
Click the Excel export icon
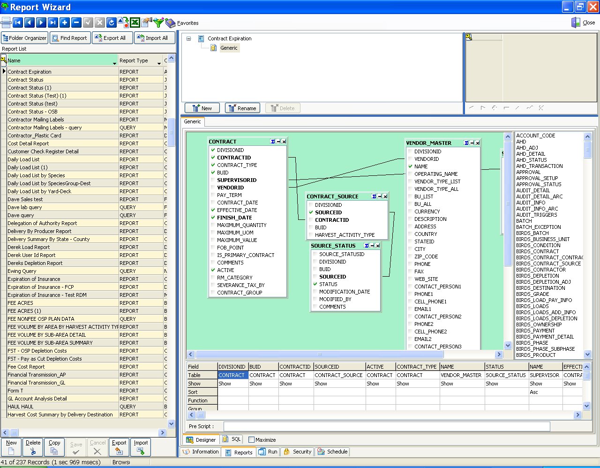tap(135, 23)
